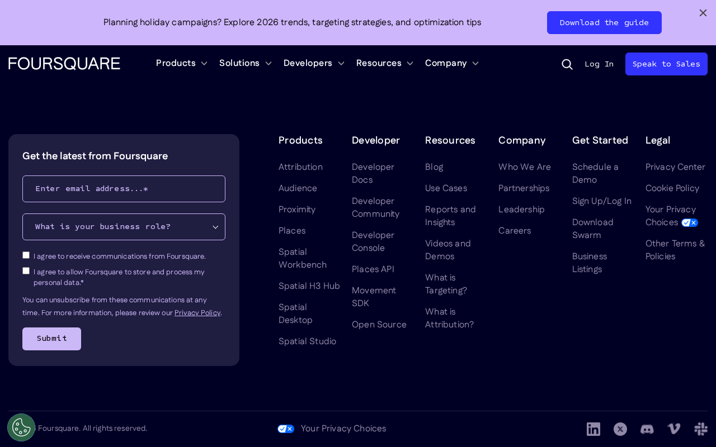Open Attribution product link
The image size is (716, 447).
pyautogui.click(x=300, y=167)
